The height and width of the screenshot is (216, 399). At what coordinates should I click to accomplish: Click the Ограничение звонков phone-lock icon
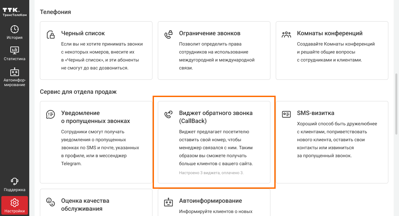click(x=169, y=35)
